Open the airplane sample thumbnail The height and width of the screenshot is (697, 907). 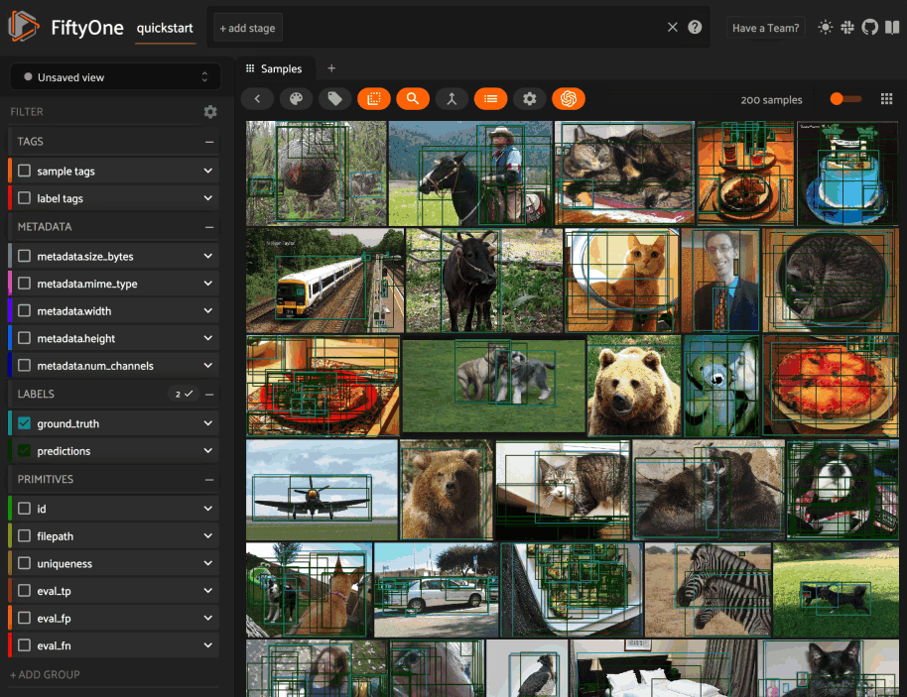click(323, 490)
